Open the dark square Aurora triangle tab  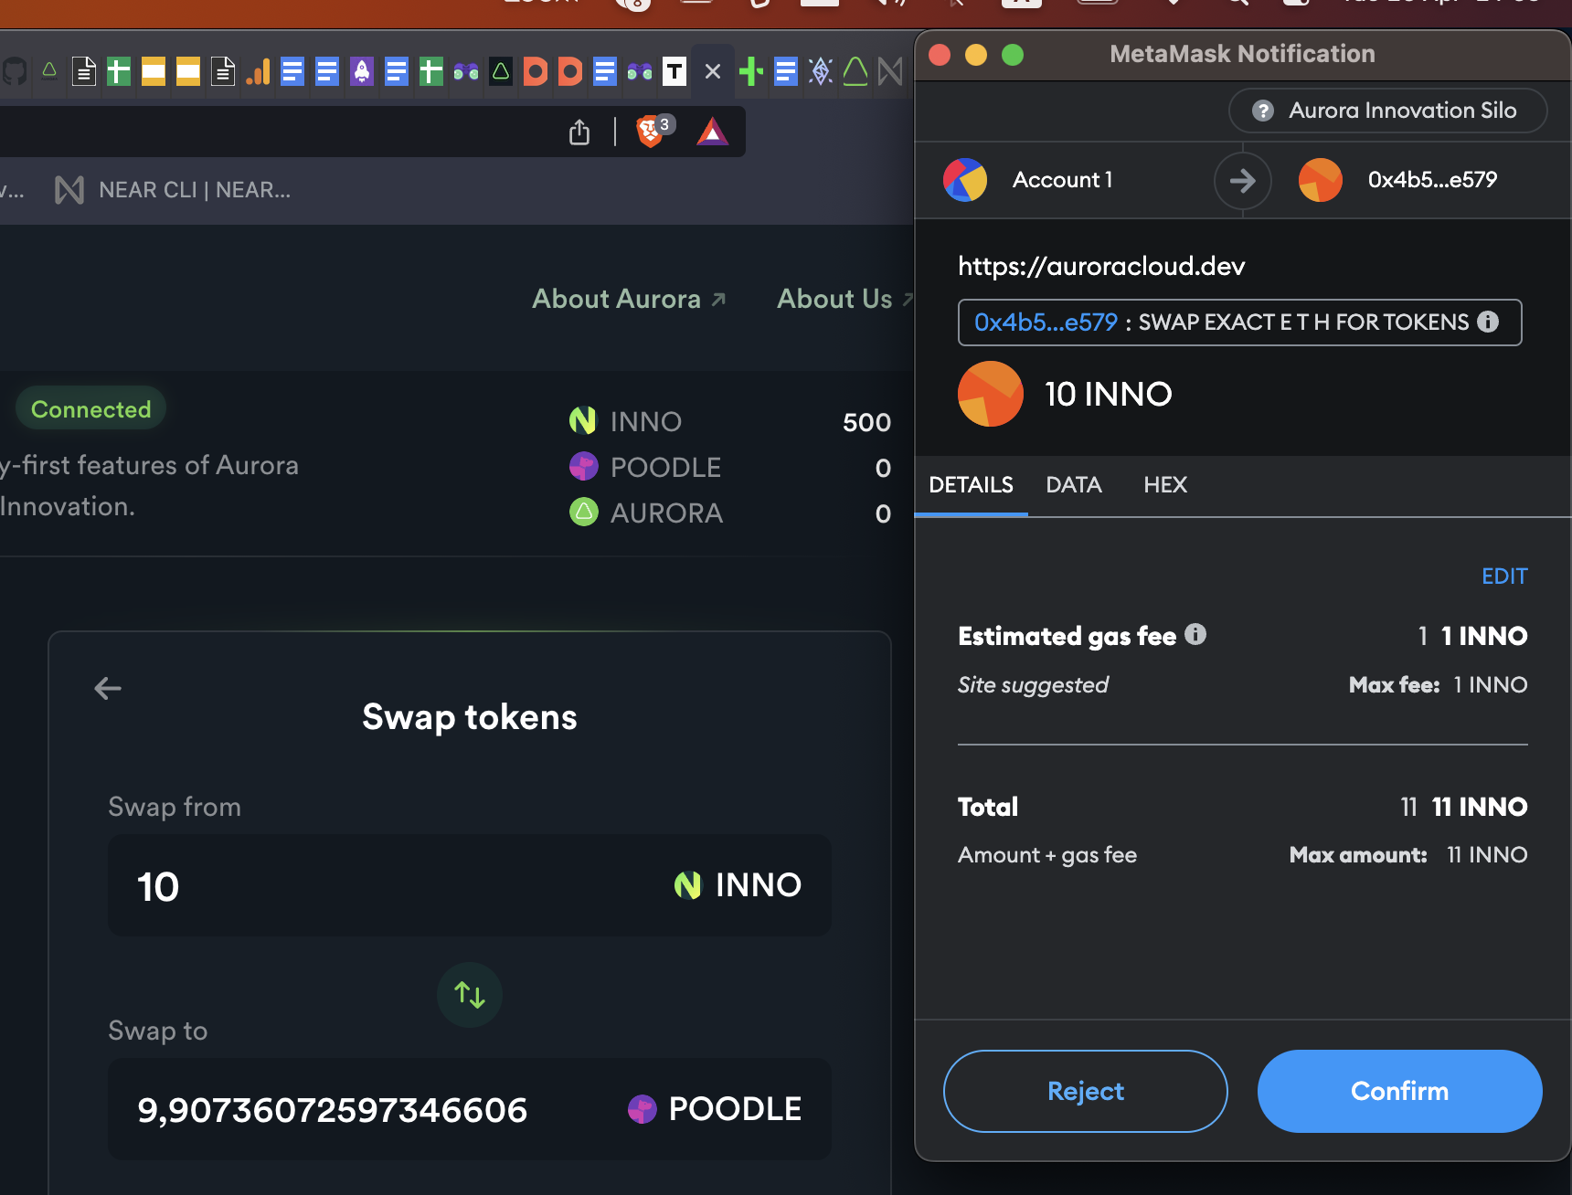pos(501,71)
